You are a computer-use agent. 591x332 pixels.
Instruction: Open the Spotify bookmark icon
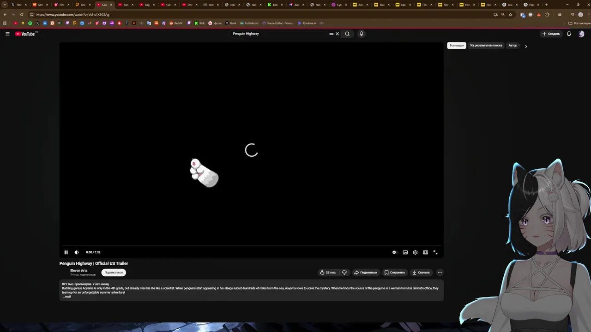pyautogui.click(x=30, y=23)
